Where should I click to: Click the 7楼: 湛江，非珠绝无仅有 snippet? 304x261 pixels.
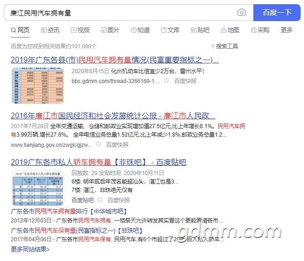coord(102,190)
